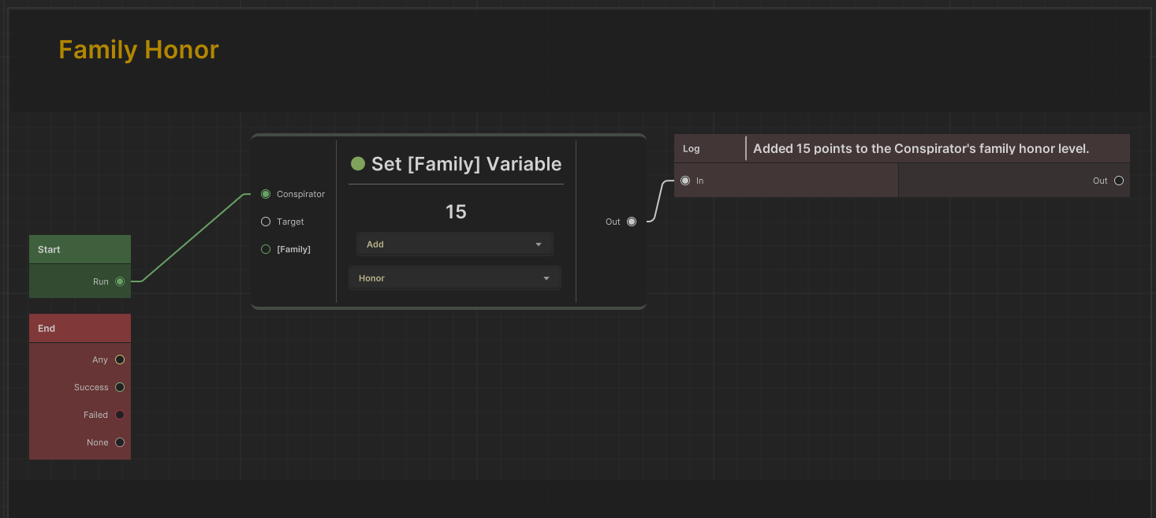The width and height of the screenshot is (1156, 518).
Task: Click the Family Honor group title
Action: tap(139, 50)
